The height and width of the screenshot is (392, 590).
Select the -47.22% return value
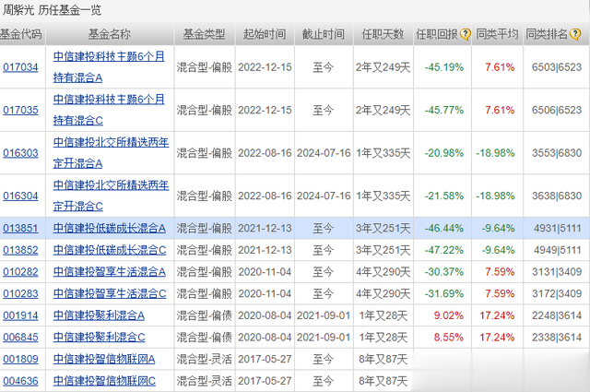[x=444, y=250]
